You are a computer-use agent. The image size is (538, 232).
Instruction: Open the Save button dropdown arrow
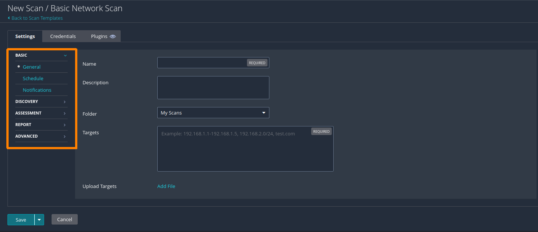coord(39,220)
